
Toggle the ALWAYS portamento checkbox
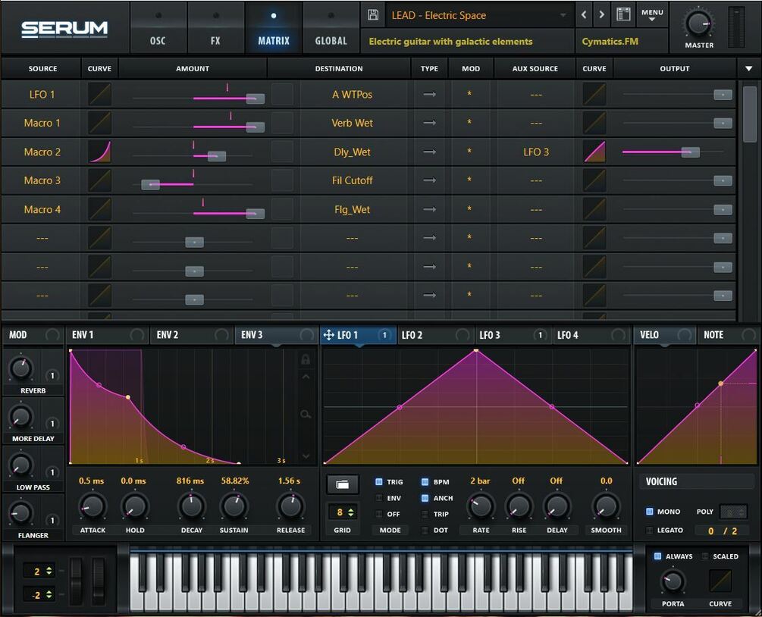[x=657, y=556]
